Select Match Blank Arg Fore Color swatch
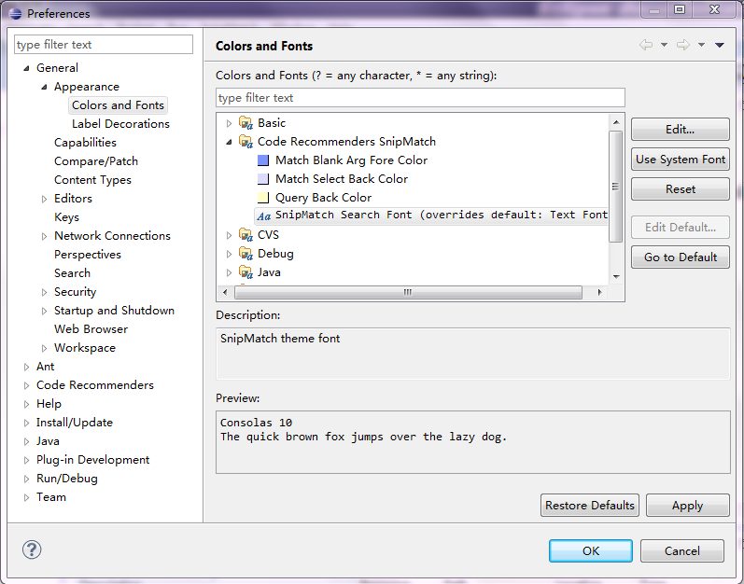744x584 pixels. coord(263,160)
